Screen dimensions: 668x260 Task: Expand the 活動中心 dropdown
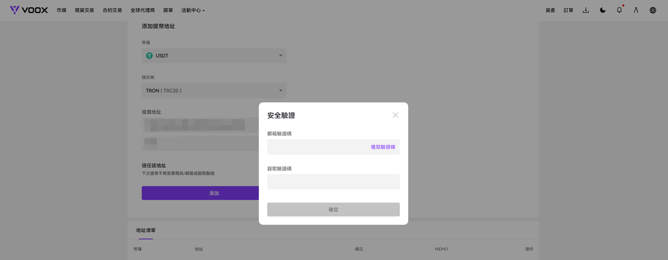coord(193,10)
